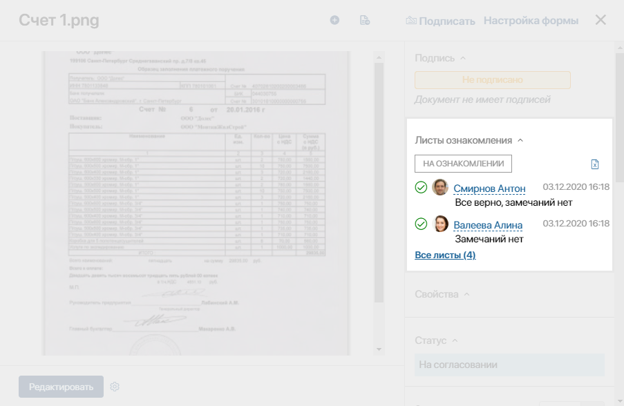Open Смирнов Антон user link
Screen dimensions: 624x406
489,188
